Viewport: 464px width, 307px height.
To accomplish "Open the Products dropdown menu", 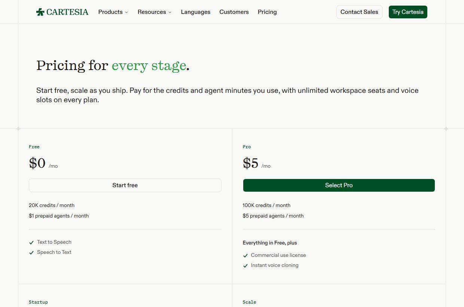I will pos(113,12).
